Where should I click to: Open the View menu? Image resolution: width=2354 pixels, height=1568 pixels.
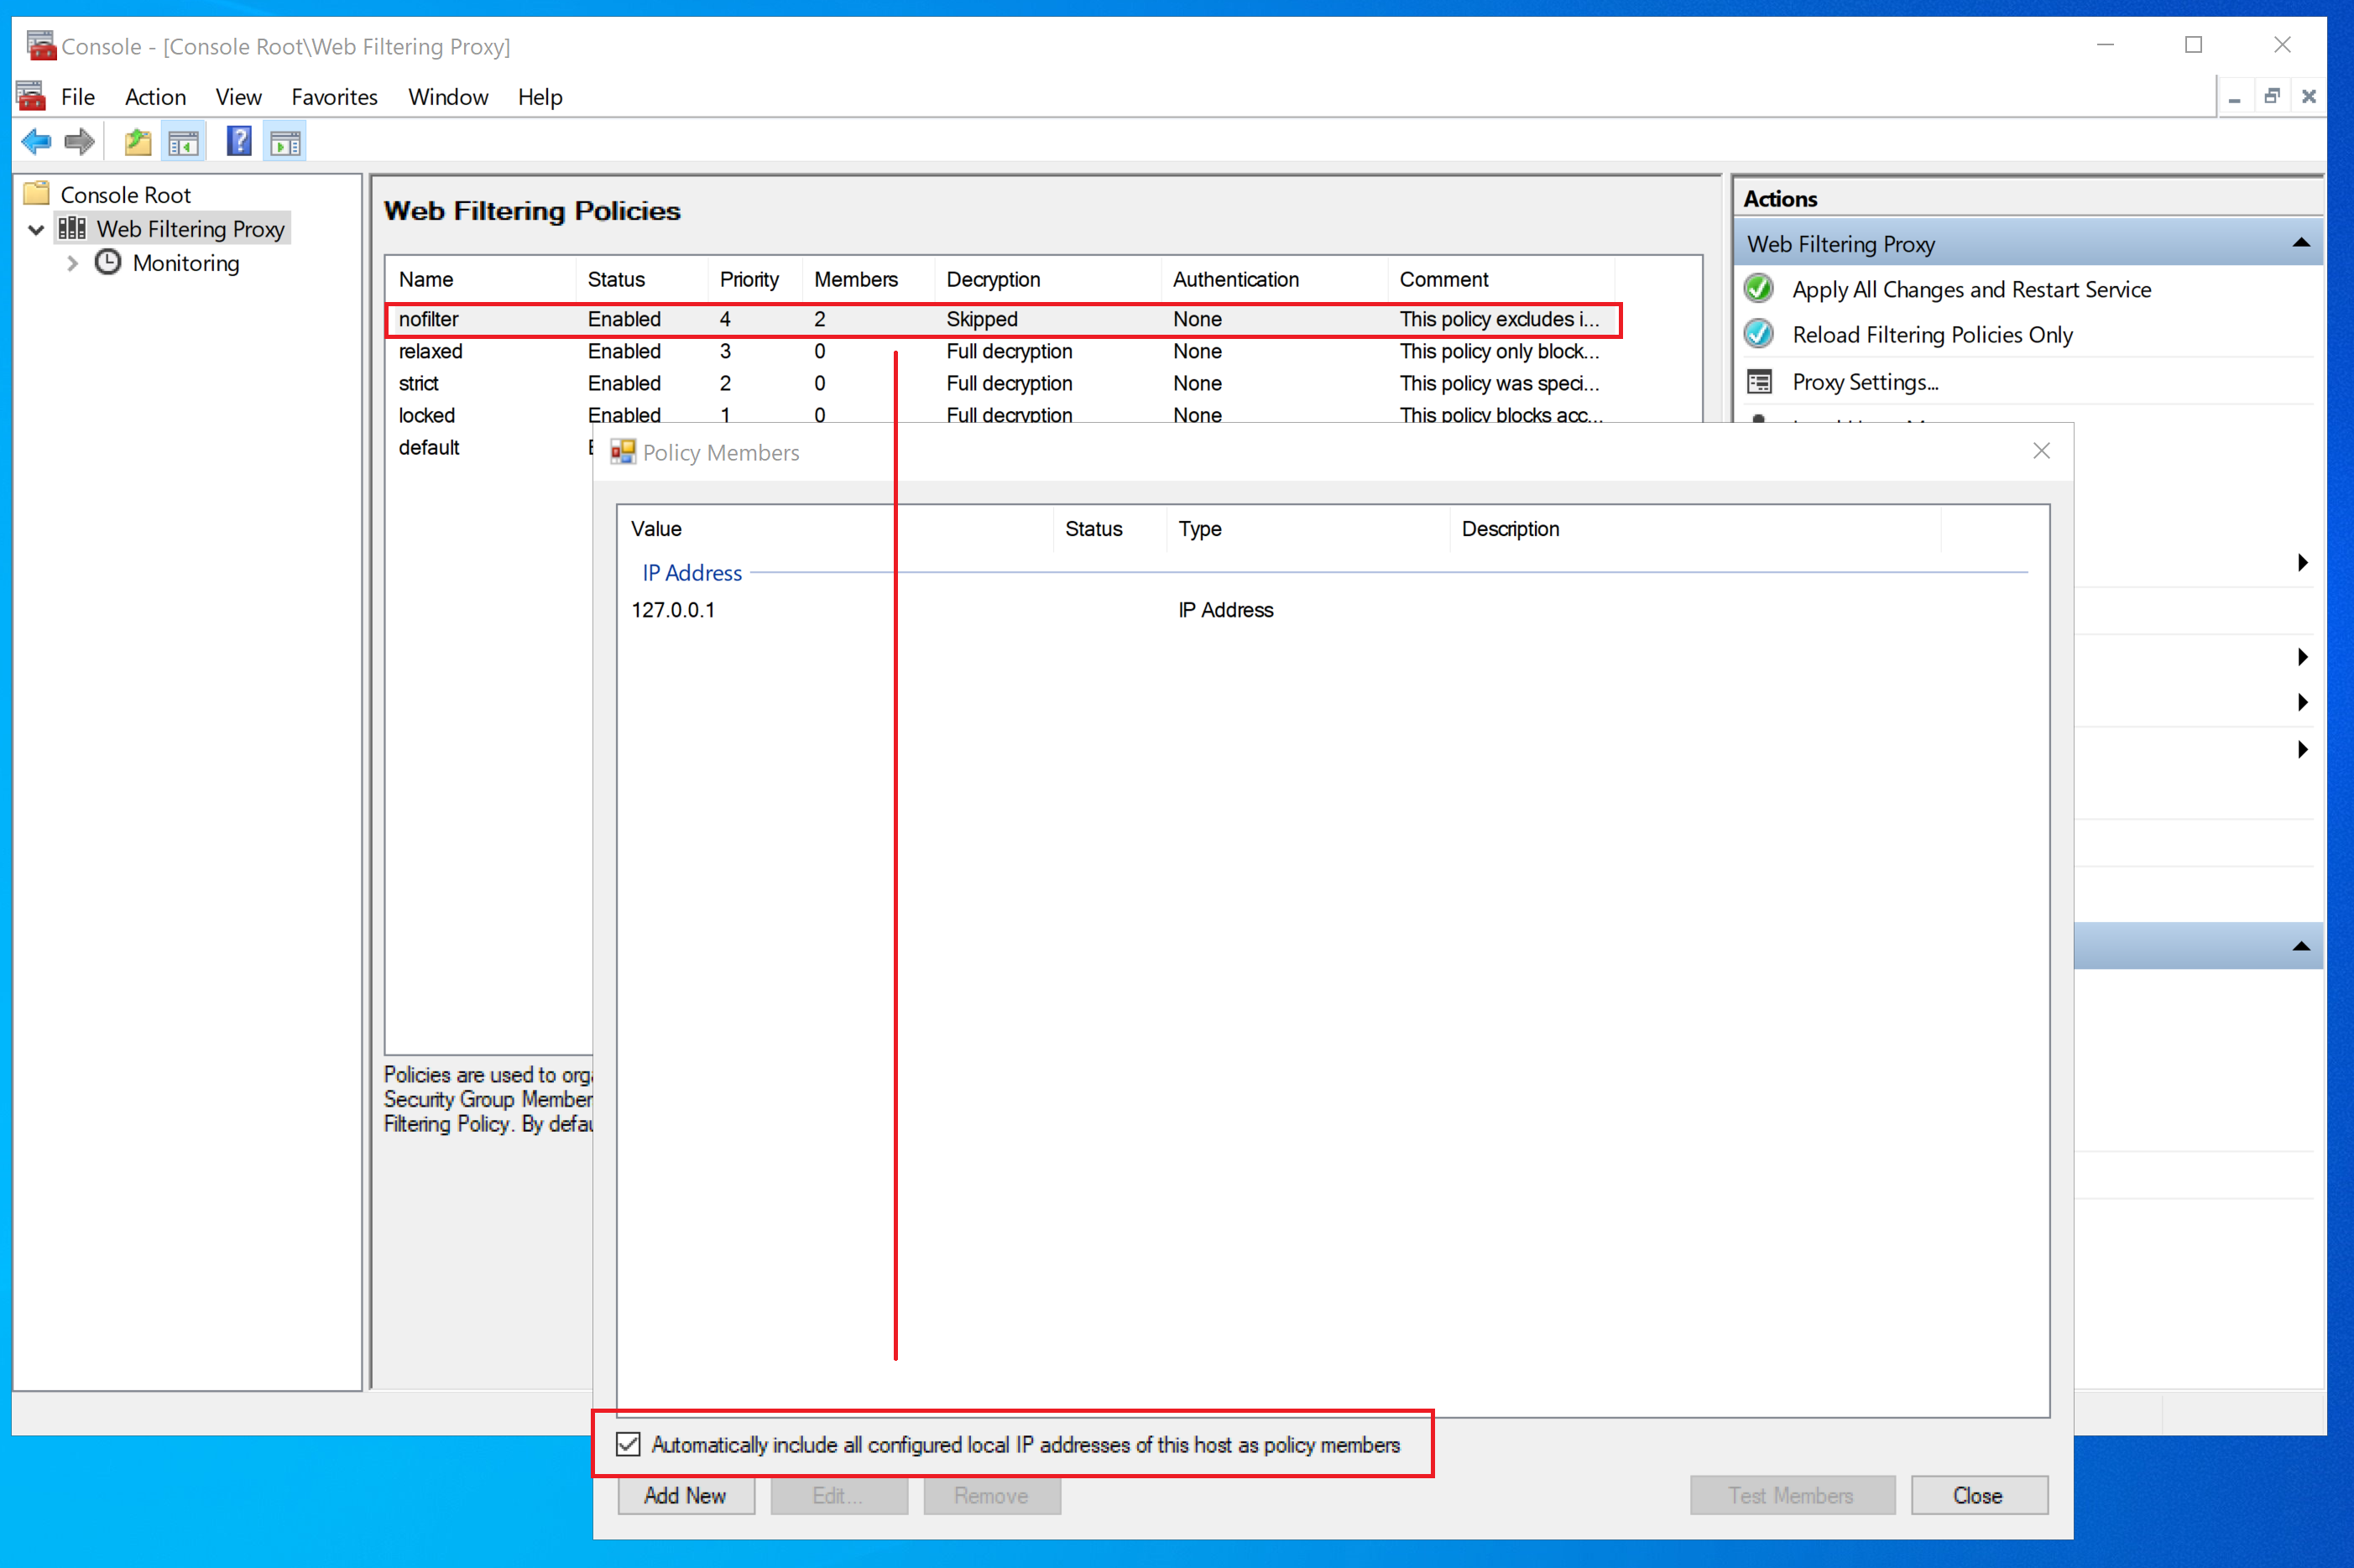tap(238, 97)
